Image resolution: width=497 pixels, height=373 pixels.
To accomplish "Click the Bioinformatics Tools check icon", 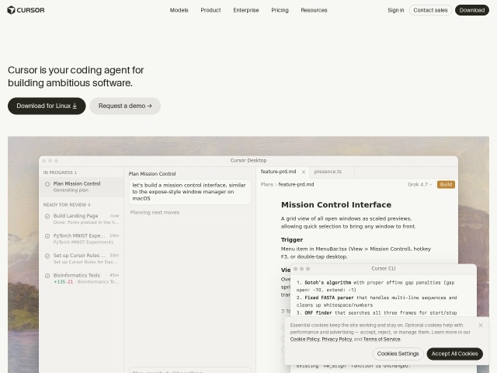I will click(x=47, y=276).
